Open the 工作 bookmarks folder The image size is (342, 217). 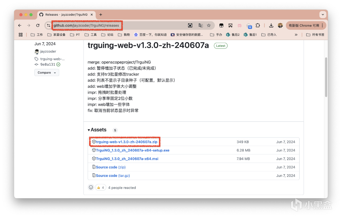(x=37, y=35)
